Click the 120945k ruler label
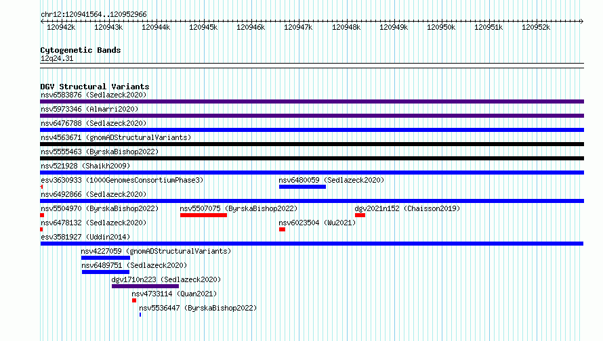The image size is (603, 341). (203, 27)
